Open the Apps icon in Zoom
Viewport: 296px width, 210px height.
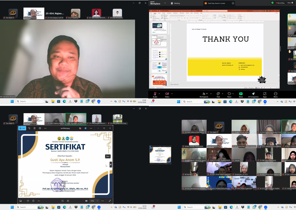[x=265, y=94]
